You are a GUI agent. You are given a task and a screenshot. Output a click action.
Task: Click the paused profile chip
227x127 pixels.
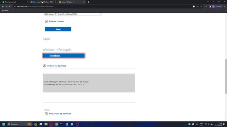(217, 6)
